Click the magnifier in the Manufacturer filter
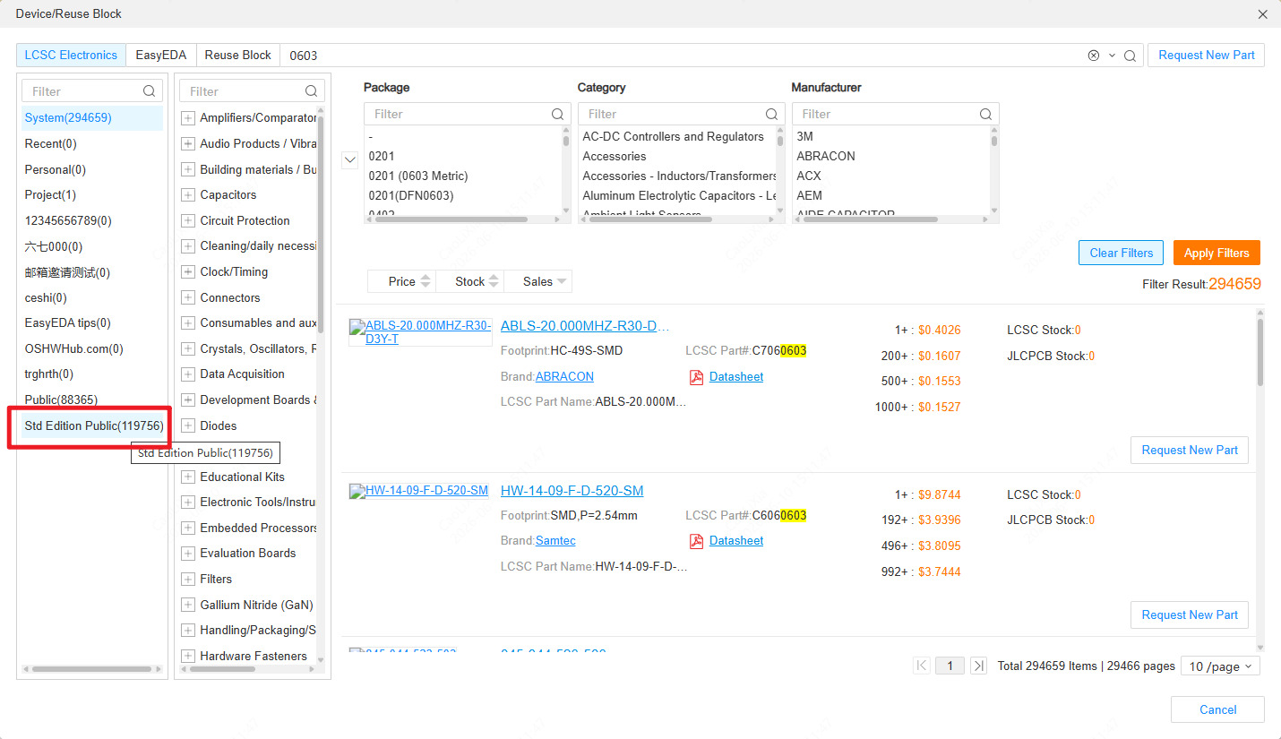The image size is (1281, 739). point(985,114)
